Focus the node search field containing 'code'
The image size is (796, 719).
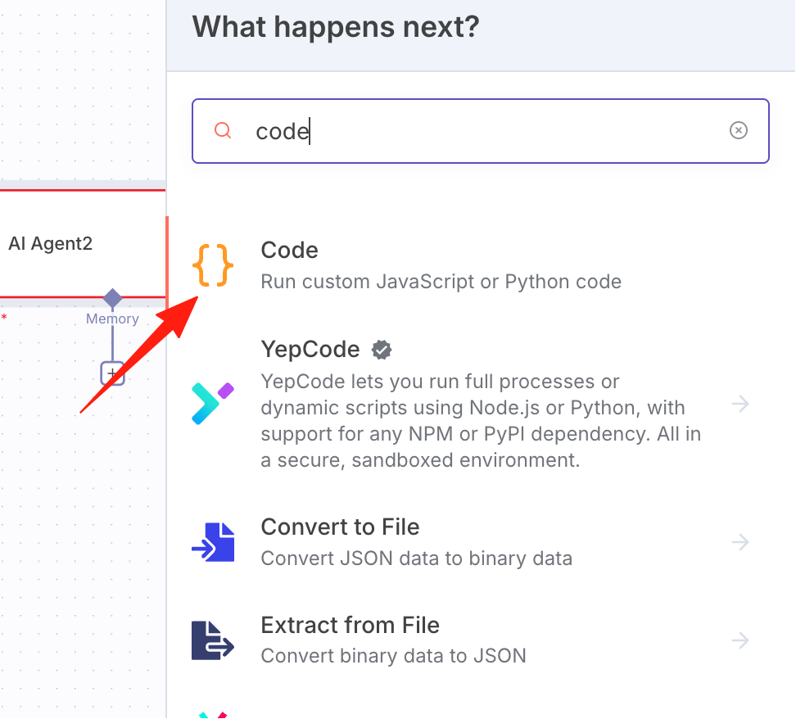pyautogui.click(x=480, y=131)
